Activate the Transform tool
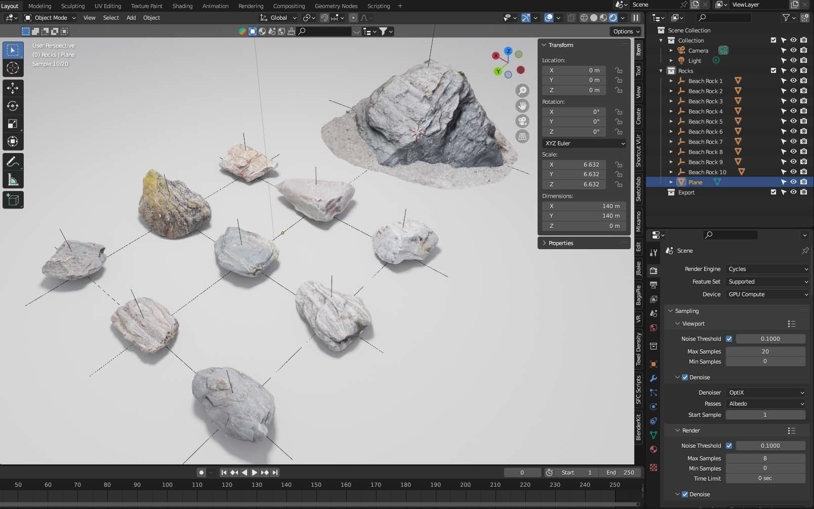The width and height of the screenshot is (814, 509). pos(13,141)
